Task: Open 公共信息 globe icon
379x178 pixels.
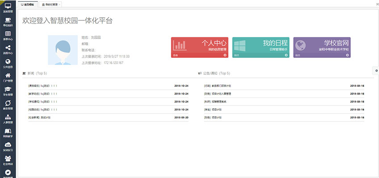Action: (8, 62)
